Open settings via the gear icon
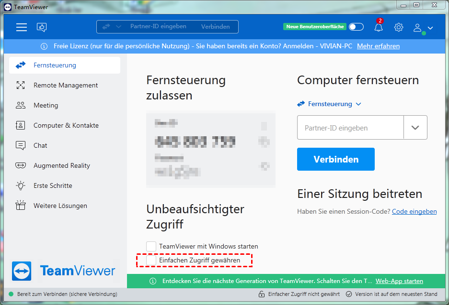This screenshot has width=449, height=305. pyautogui.click(x=398, y=27)
